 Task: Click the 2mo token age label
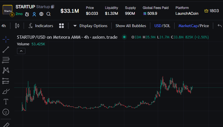[19, 14]
